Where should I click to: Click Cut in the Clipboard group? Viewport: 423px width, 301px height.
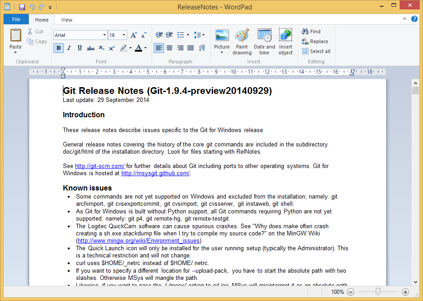pos(36,31)
